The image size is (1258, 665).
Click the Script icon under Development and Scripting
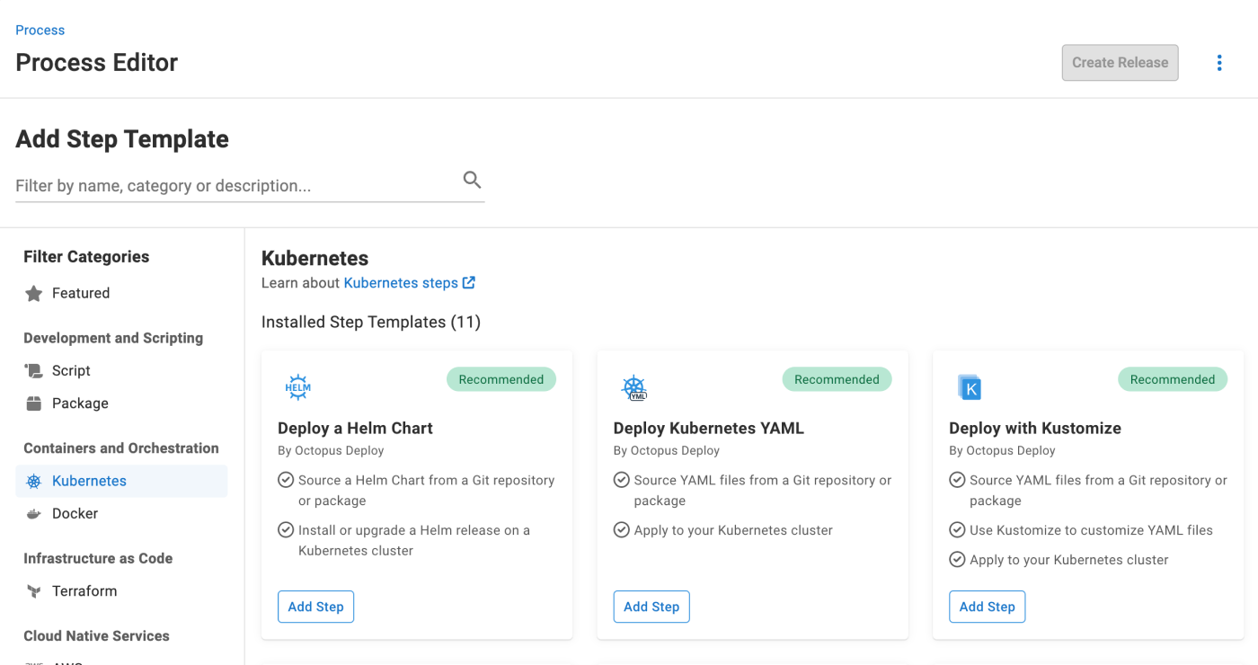pyautogui.click(x=34, y=369)
